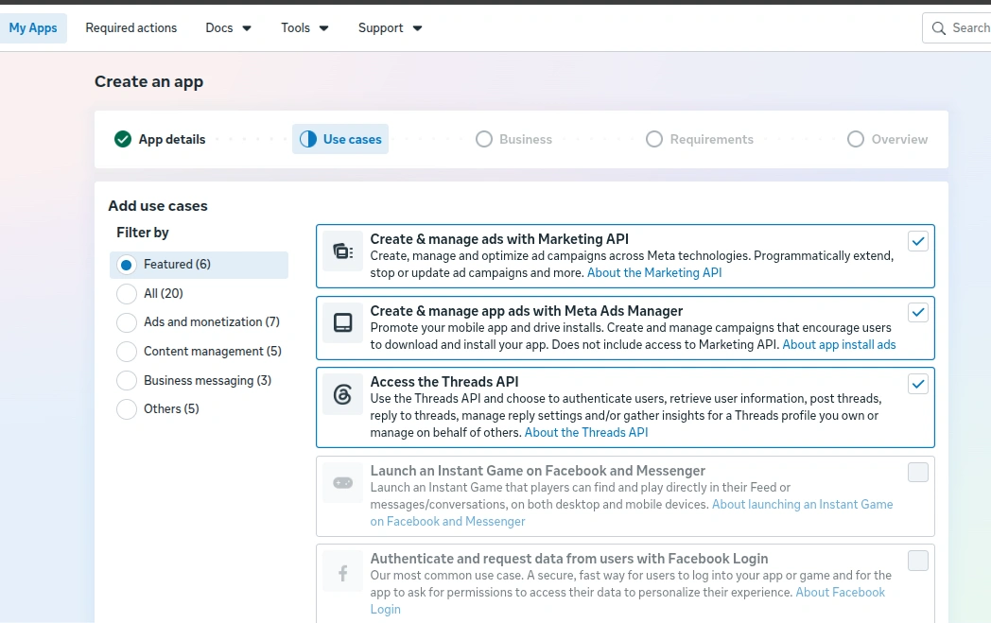Click the Use cases half-filled step icon
Image resolution: width=991 pixels, height=623 pixels.
[x=307, y=139]
